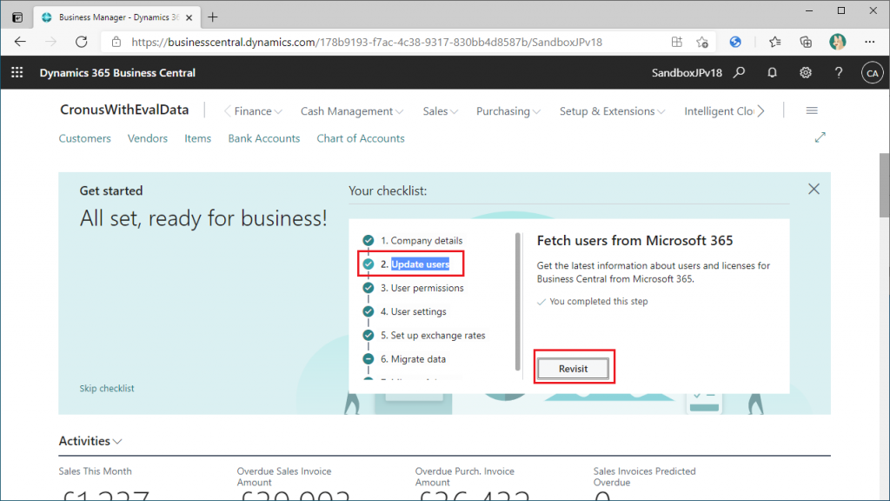The image size is (890, 501).
Task: Click the Revisit button
Action: coord(574,369)
